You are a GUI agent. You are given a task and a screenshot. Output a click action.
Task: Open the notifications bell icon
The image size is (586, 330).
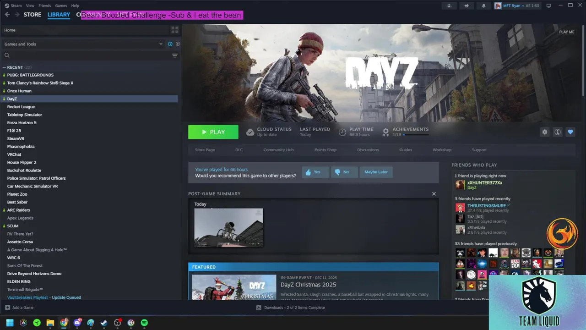(484, 5)
